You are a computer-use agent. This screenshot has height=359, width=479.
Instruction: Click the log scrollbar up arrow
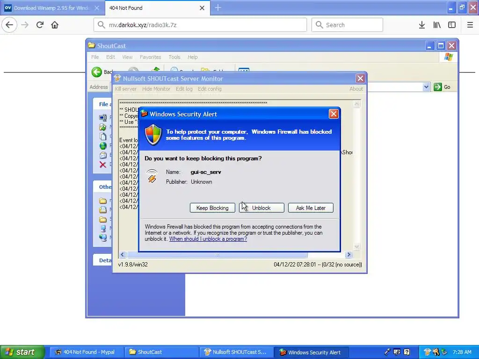coord(356,104)
